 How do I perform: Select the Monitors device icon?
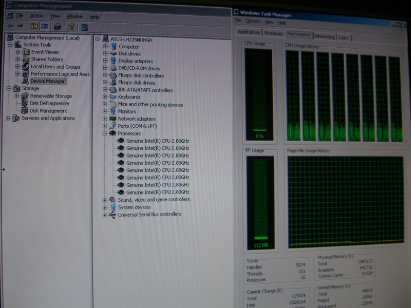pos(113,111)
